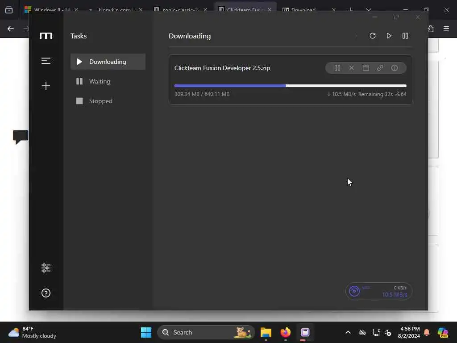Select the Waiting tasks list

[108, 81]
